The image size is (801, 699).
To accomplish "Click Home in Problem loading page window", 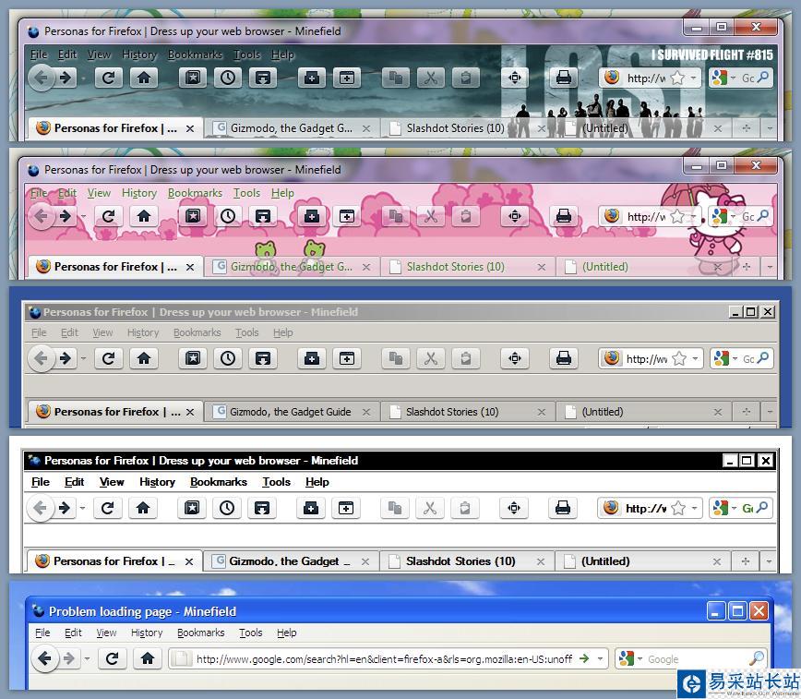I will 148,658.
